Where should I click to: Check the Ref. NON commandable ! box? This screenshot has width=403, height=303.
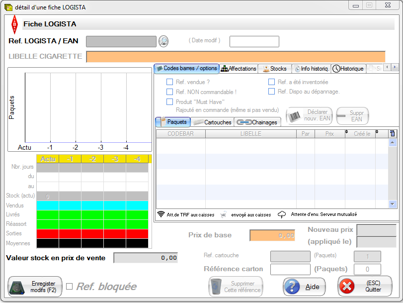click(x=170, y=92)
